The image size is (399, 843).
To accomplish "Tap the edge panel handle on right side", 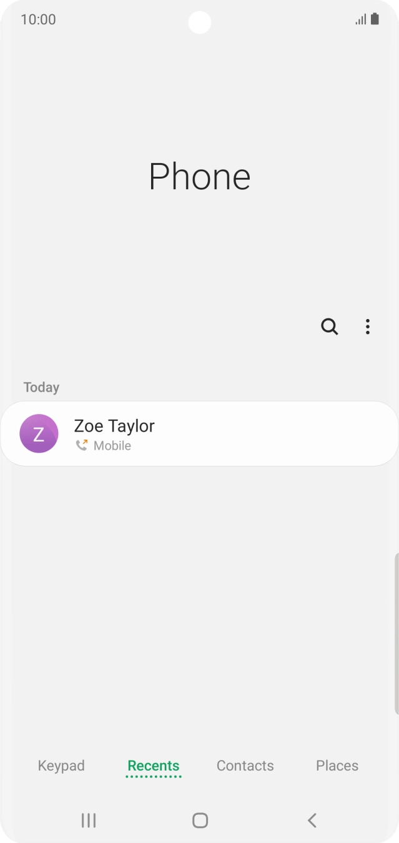I will pos(396,634).
